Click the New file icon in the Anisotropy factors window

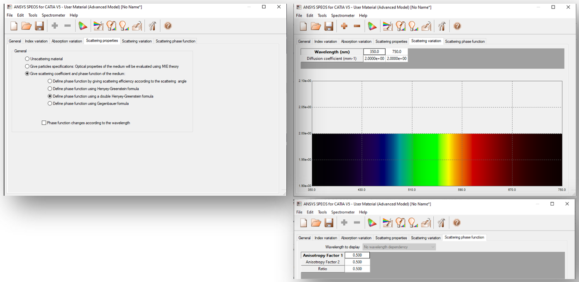[303, 223]
